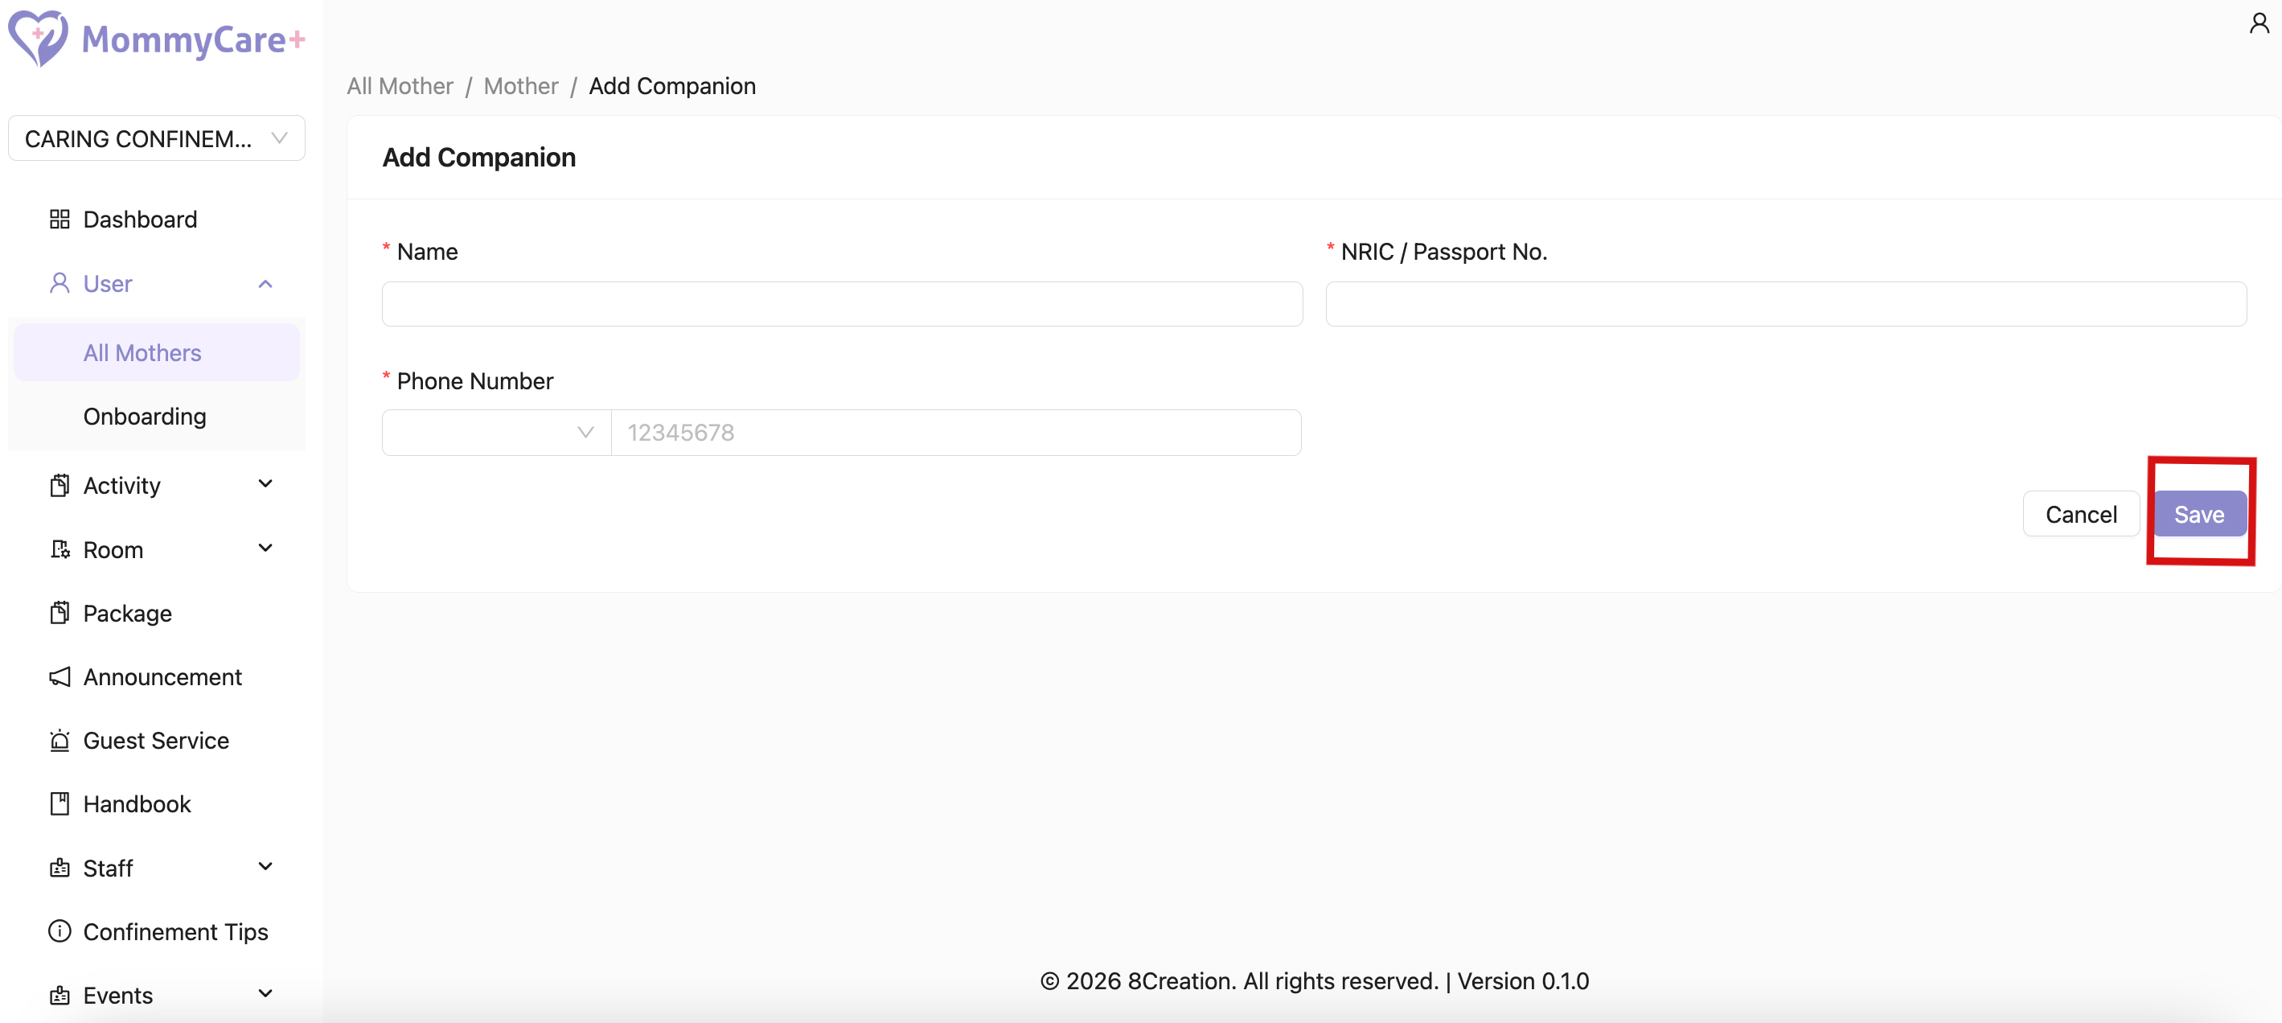
Task: Click the MommyCare+ heart logo
Action: (38, 38)
